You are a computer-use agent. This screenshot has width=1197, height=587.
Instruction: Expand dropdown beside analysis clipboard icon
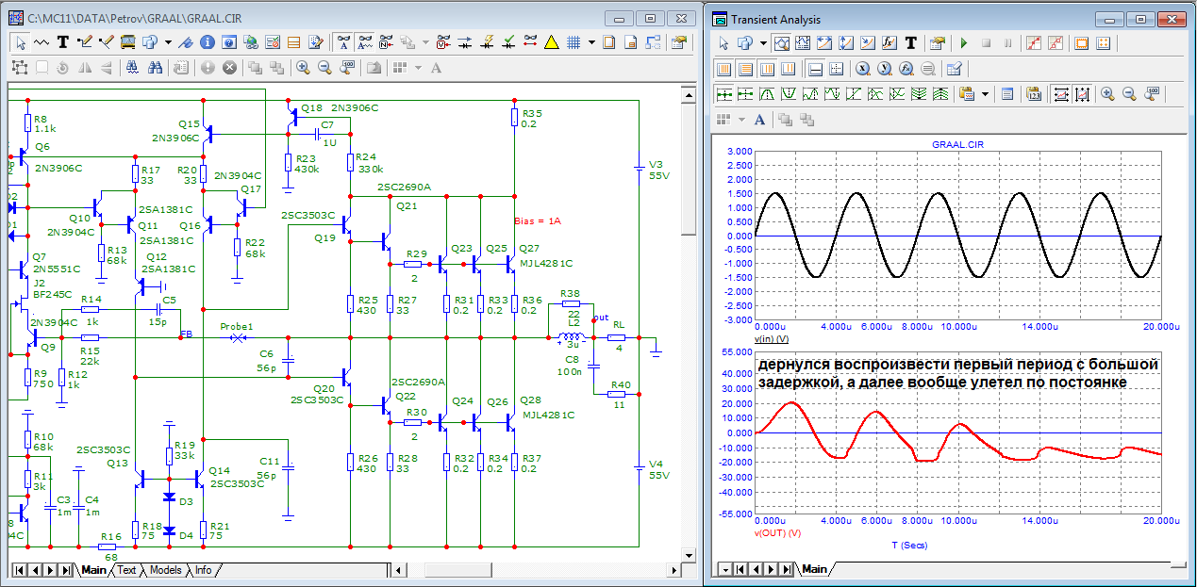pyautogui.click(x=985, y=93)
